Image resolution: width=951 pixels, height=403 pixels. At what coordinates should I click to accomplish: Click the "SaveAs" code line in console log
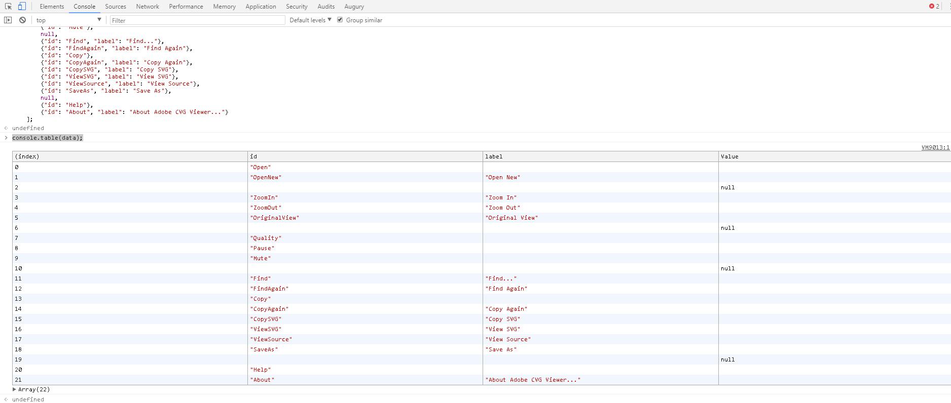click(x=106, y=91)
